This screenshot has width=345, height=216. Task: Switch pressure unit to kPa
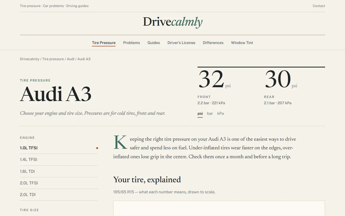(x=220, y=114)
